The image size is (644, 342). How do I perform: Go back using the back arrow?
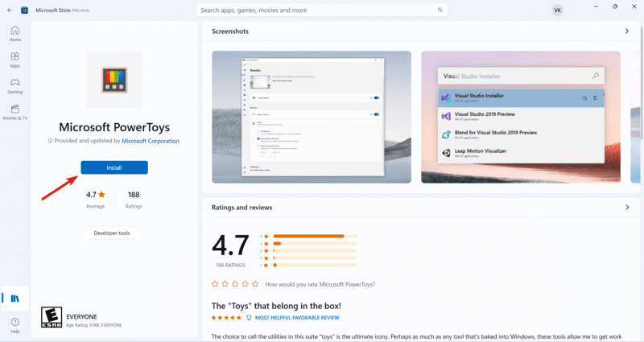coord(10,10)
